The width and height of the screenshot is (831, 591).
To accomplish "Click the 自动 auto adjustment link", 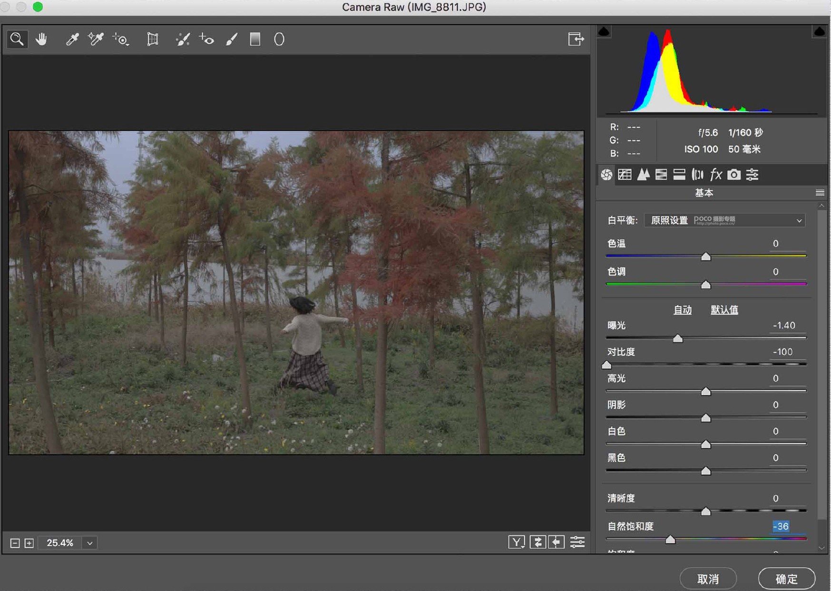I will (683, 310).
